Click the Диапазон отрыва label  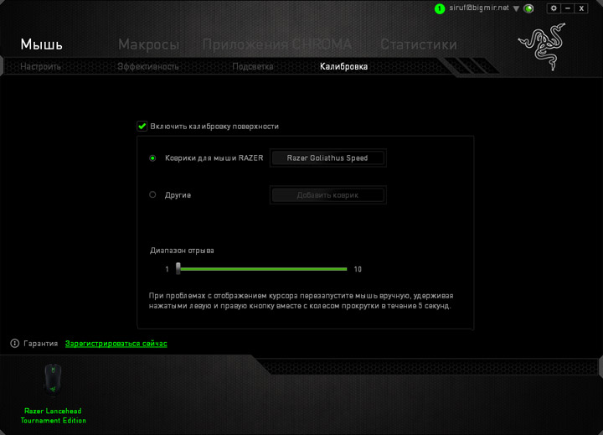182,251
